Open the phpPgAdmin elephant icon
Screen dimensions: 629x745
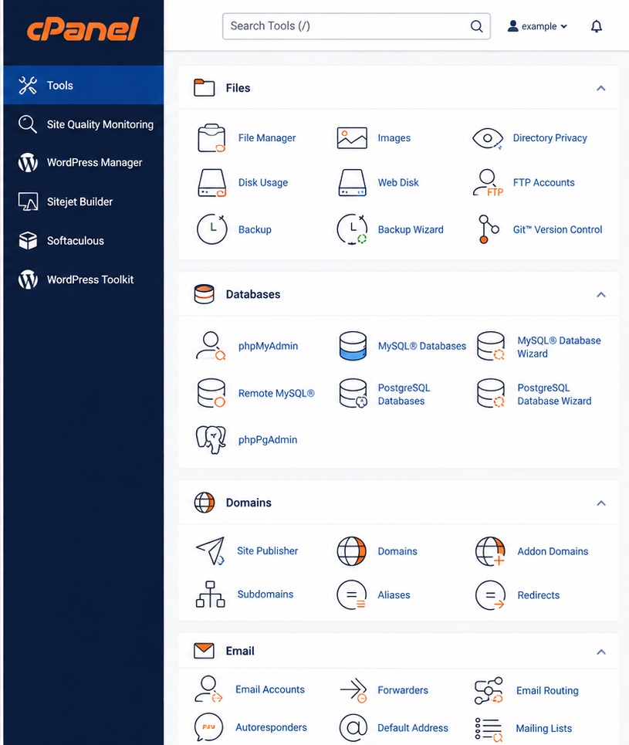click(x=211, y=439)
